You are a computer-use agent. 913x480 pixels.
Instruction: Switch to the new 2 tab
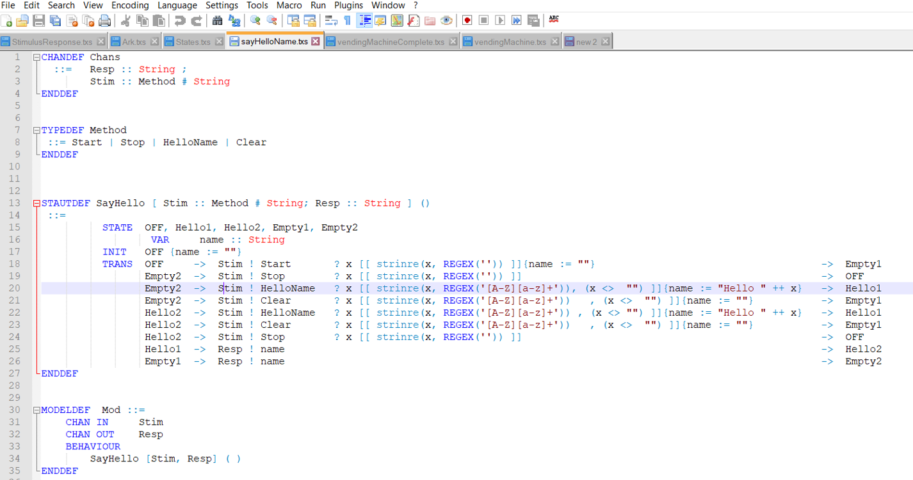click(x=586, y=42)
